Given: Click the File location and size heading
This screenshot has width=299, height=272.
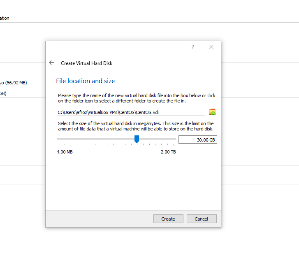Looking at the screenshot, I should (x=85, y=81).
